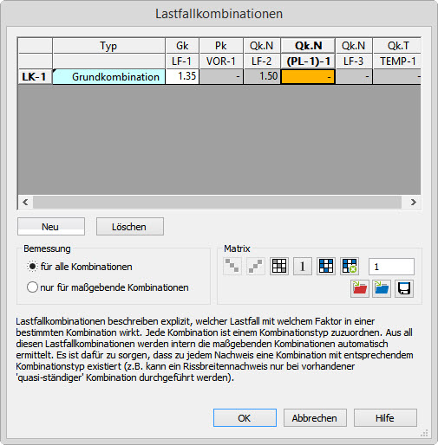Screen dimensions: 438x445
Task: Click the left arrow of horizontal scrollbar
Action: tap(25, 202)
